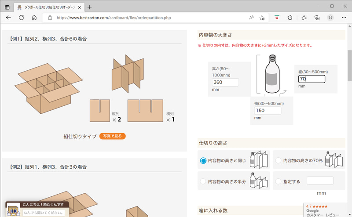Screen dimensions: 352x217
Task: Toggle Read aloud in the address bar
Action: [x=251, y=18]
